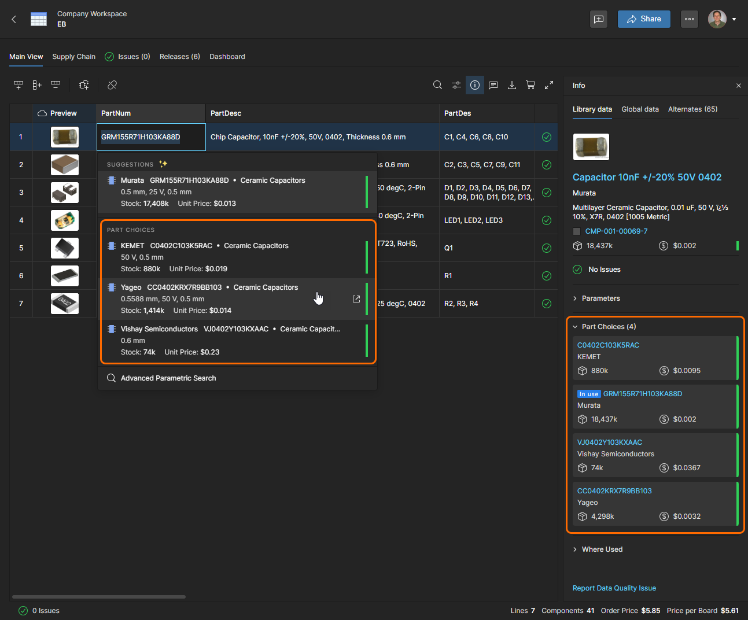Screen dimensions: 748x620
Task: Expand BOM view to full screen
Action: click(549, 85)
